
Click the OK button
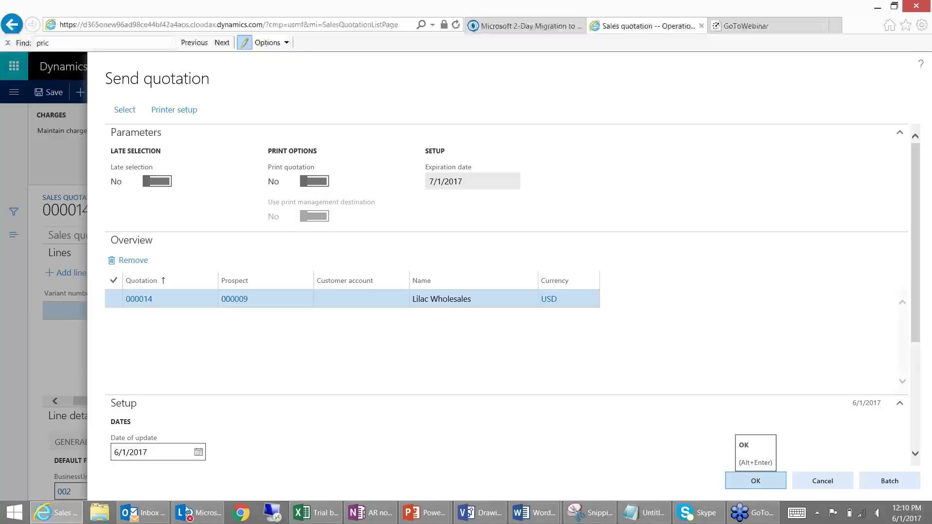[755, 480]
